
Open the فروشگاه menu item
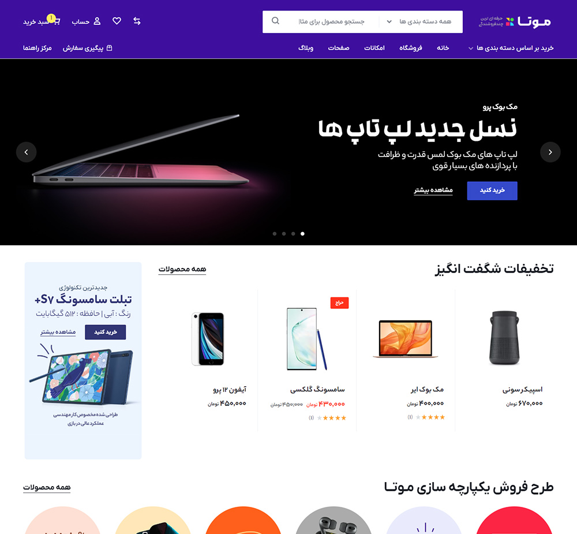[x=411, y=48]
